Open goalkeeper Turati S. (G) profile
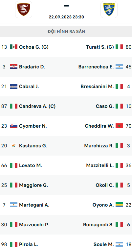 point(100,47)
